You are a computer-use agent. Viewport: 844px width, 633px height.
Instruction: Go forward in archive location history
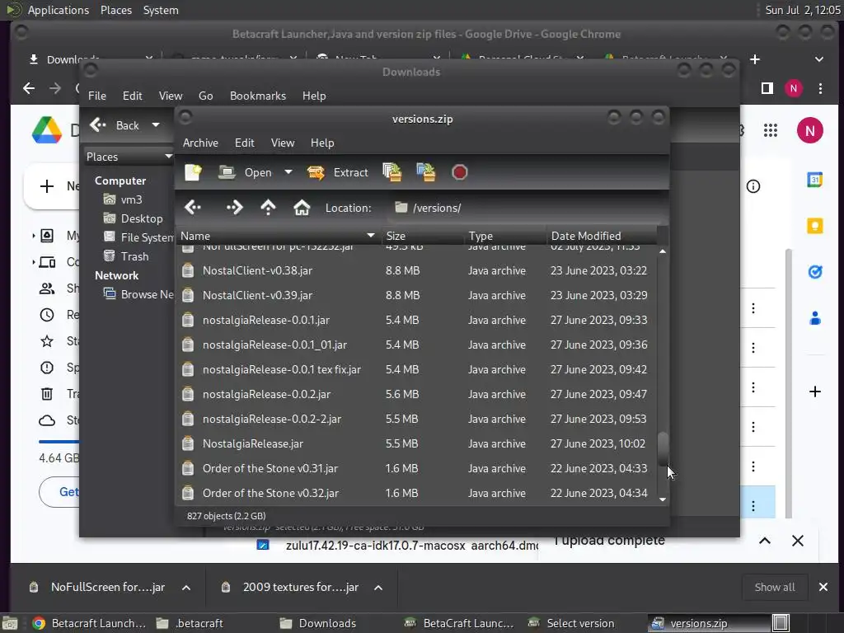234,207
